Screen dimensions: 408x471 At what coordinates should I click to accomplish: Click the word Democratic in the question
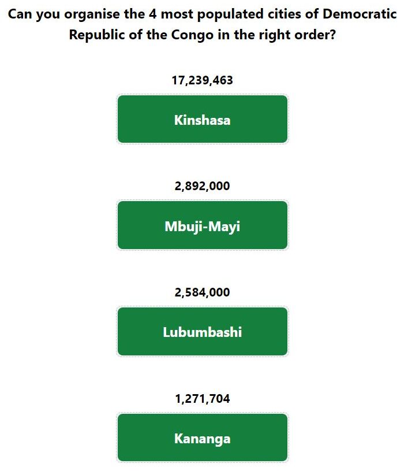click(x=360, y=14)
